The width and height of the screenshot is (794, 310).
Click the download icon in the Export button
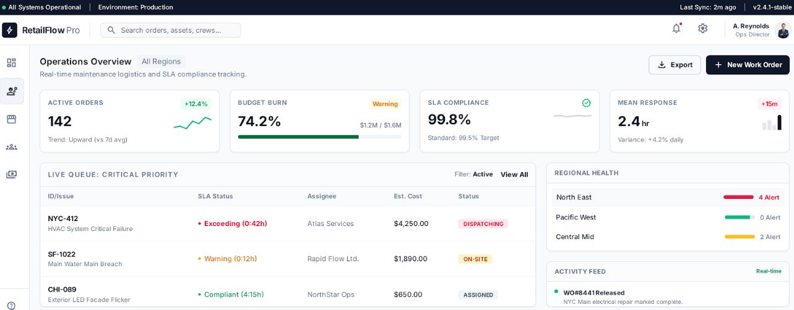click(662, 65)
